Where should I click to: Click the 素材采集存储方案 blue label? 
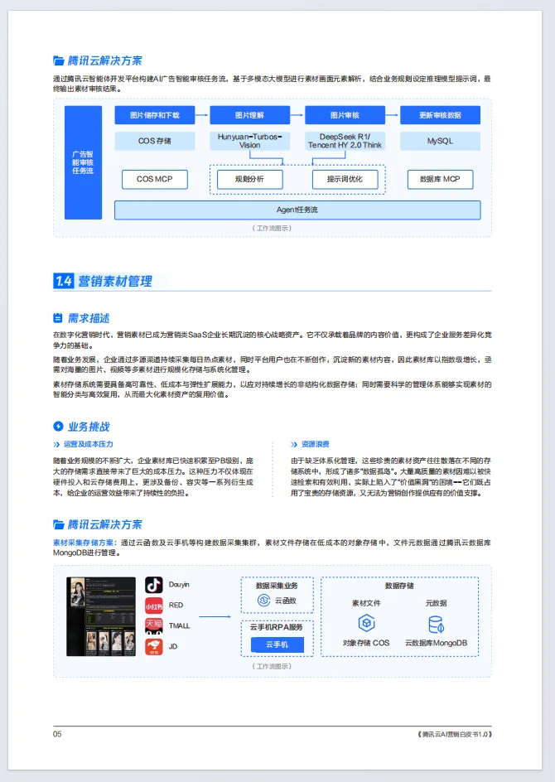(x=84, y=543)
